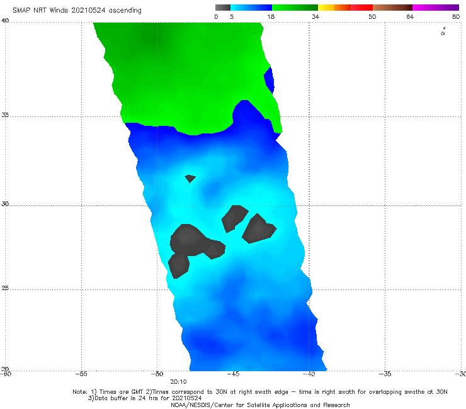Image resolution: width=466 pixels, height=409 pixels.
Task: Click the '18' label on the color scale
Action: [x=271, y=16]
